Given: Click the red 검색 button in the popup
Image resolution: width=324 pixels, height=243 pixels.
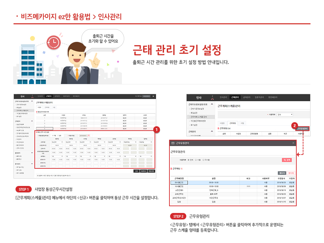Looking at the screenshot, I should tap(287, 160).
